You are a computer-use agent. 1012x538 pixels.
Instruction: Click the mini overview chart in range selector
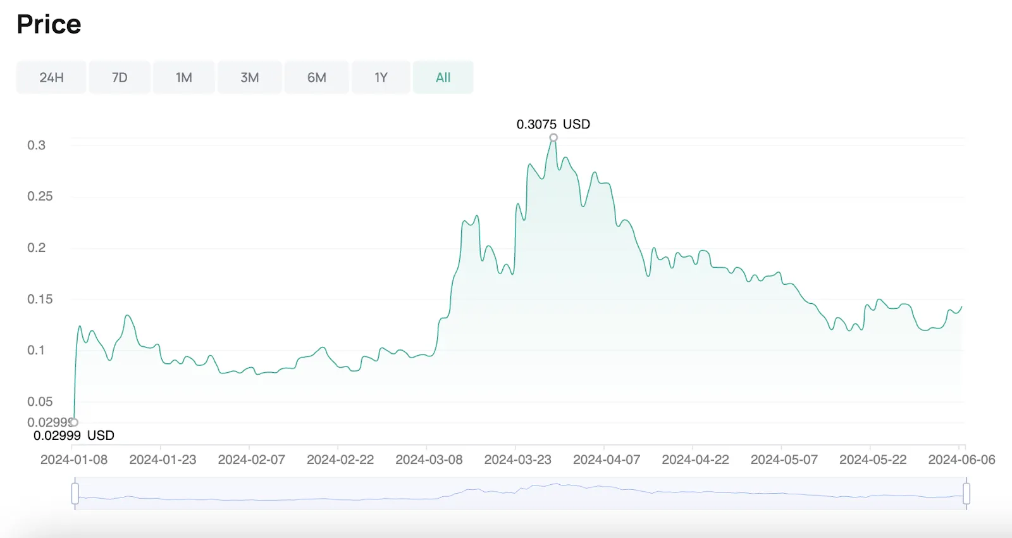tap(521, 494)
